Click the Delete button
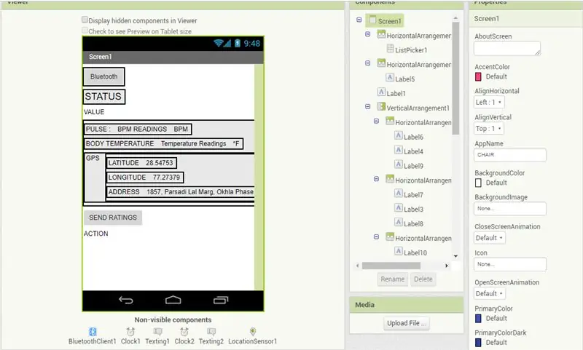 coord(423,279)
